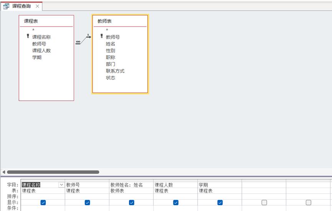Click the primary key icon beside 教师号 in 教师表
This screenshot has height=211, width=332.
(x=102, y=36)
